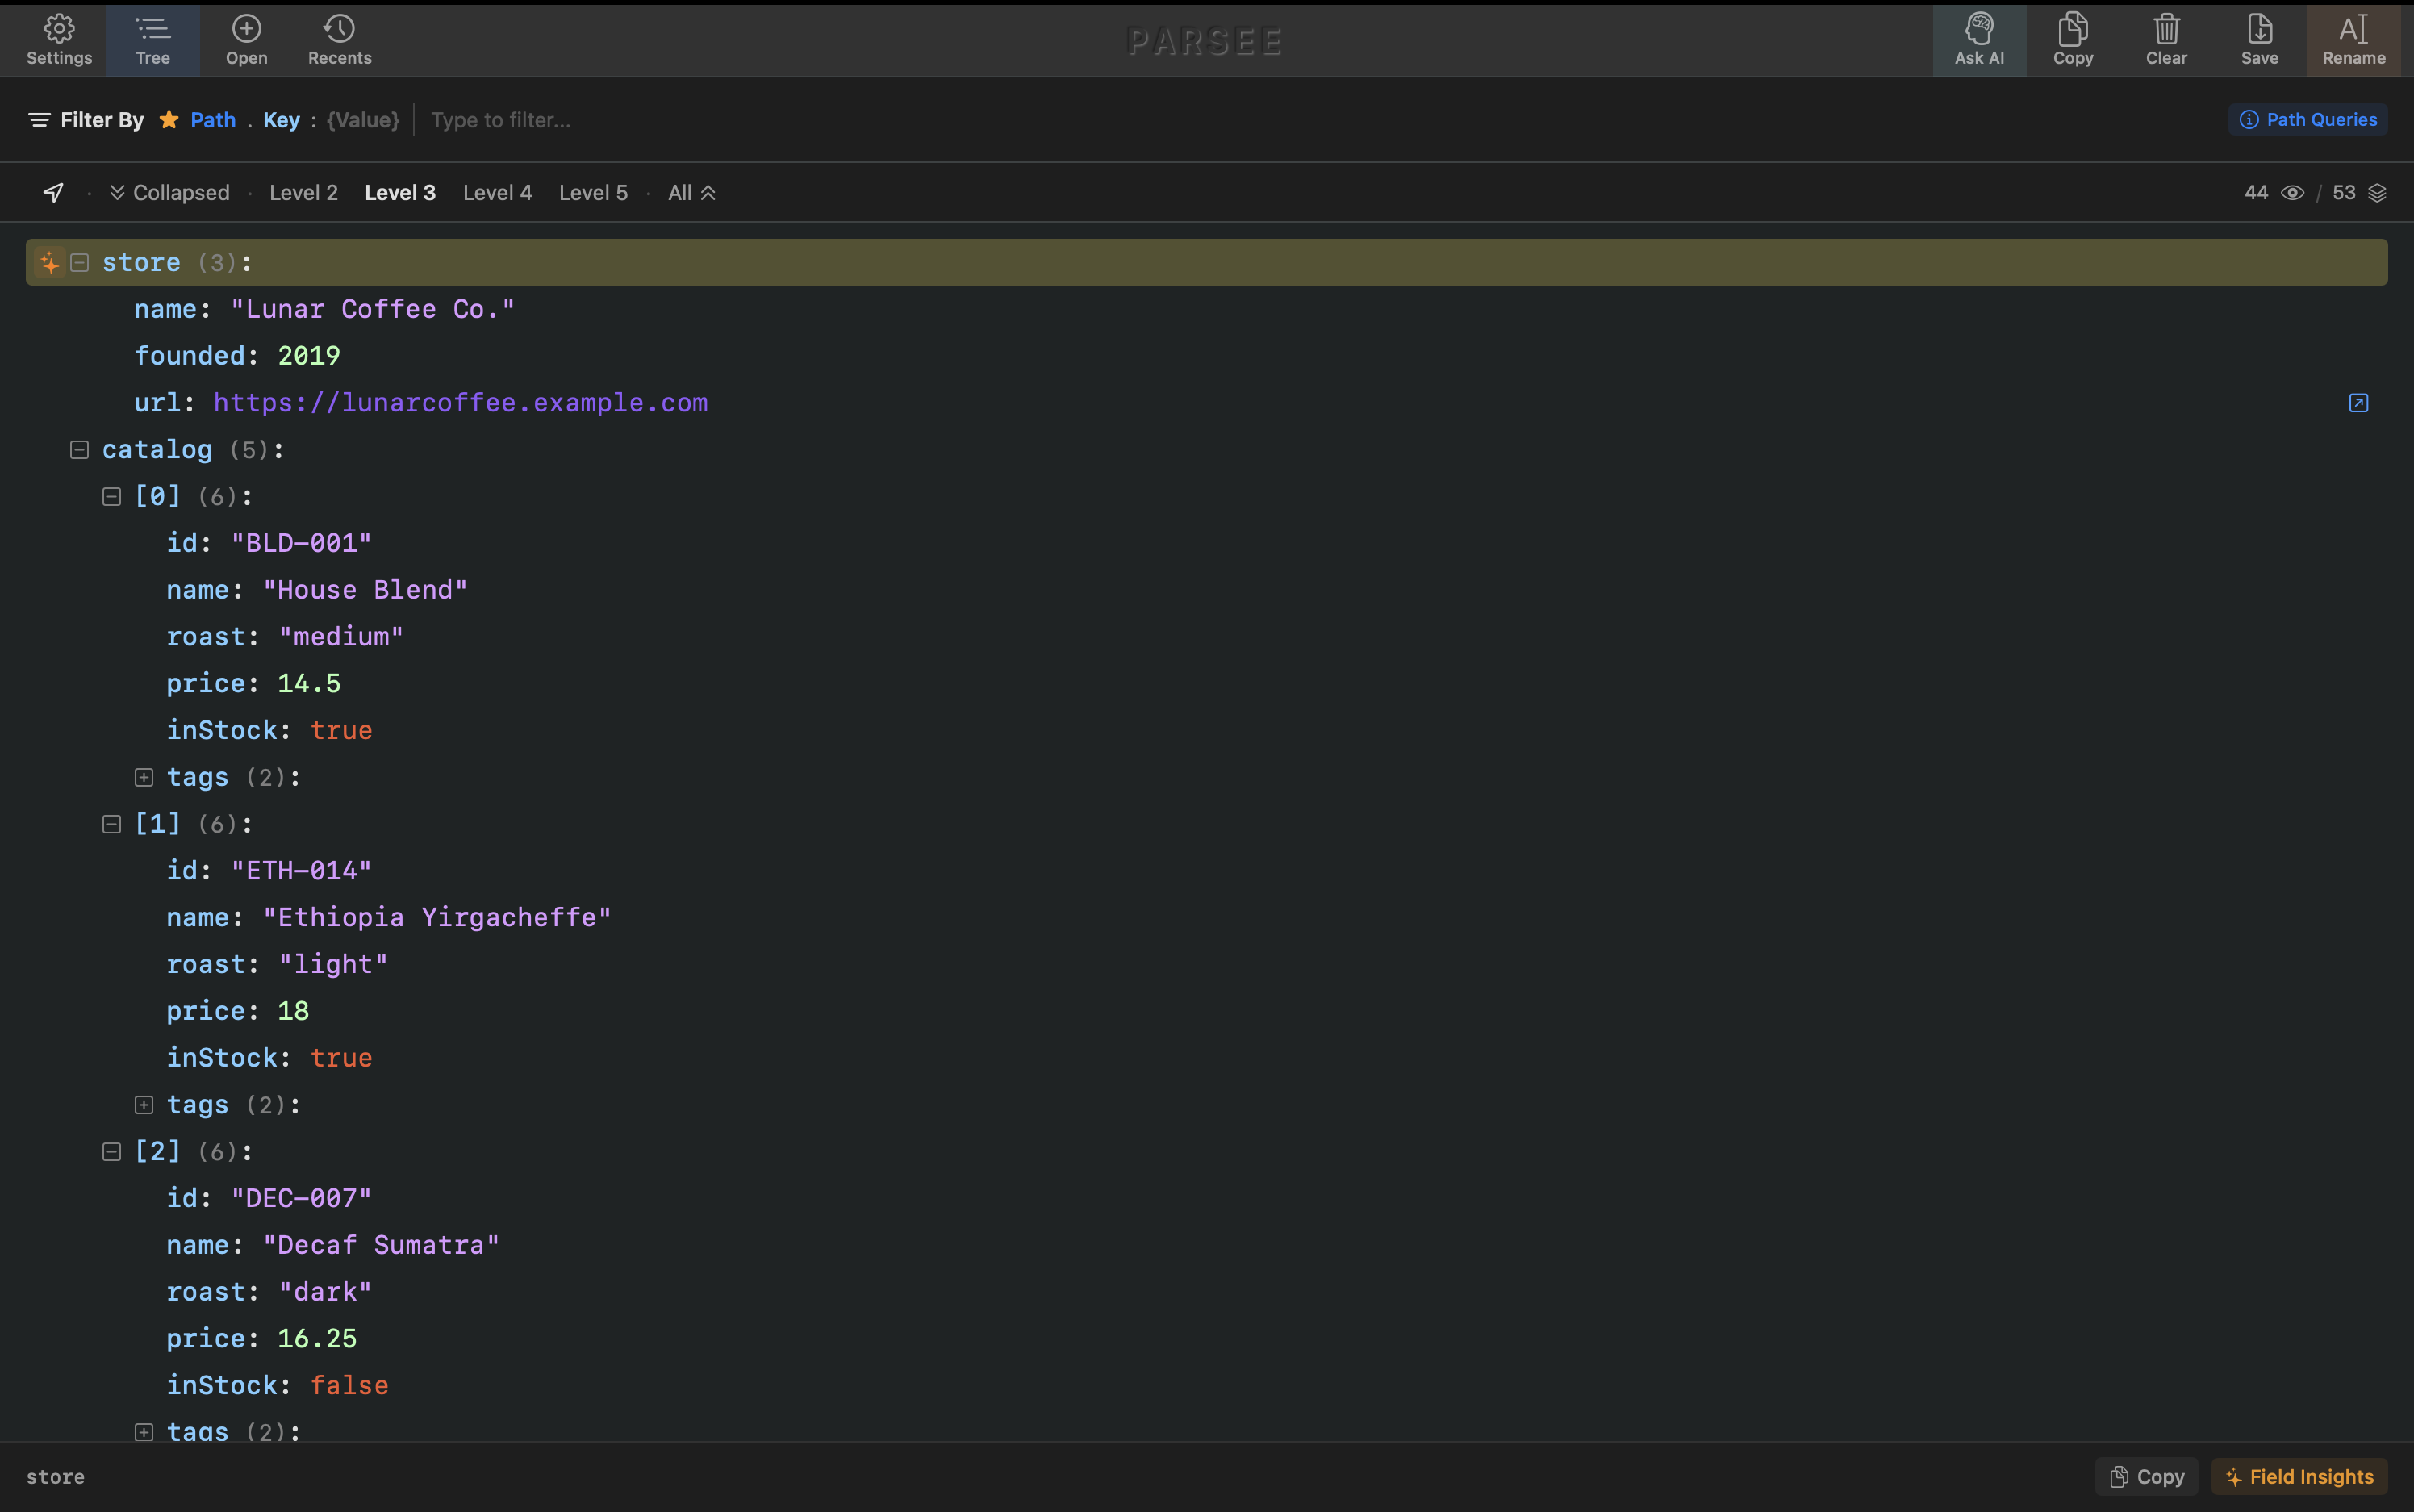The height and width of the screenshot is (1512, 2414).
Task: Copy document from top toolbar
Action: [2073, 40]
